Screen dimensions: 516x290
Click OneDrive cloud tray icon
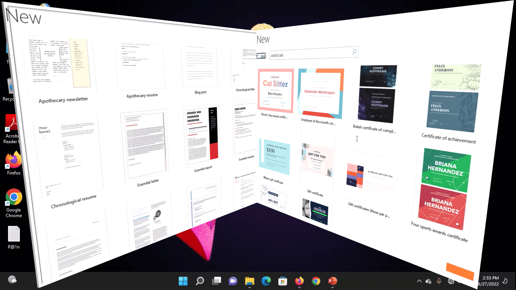point(428,281)
